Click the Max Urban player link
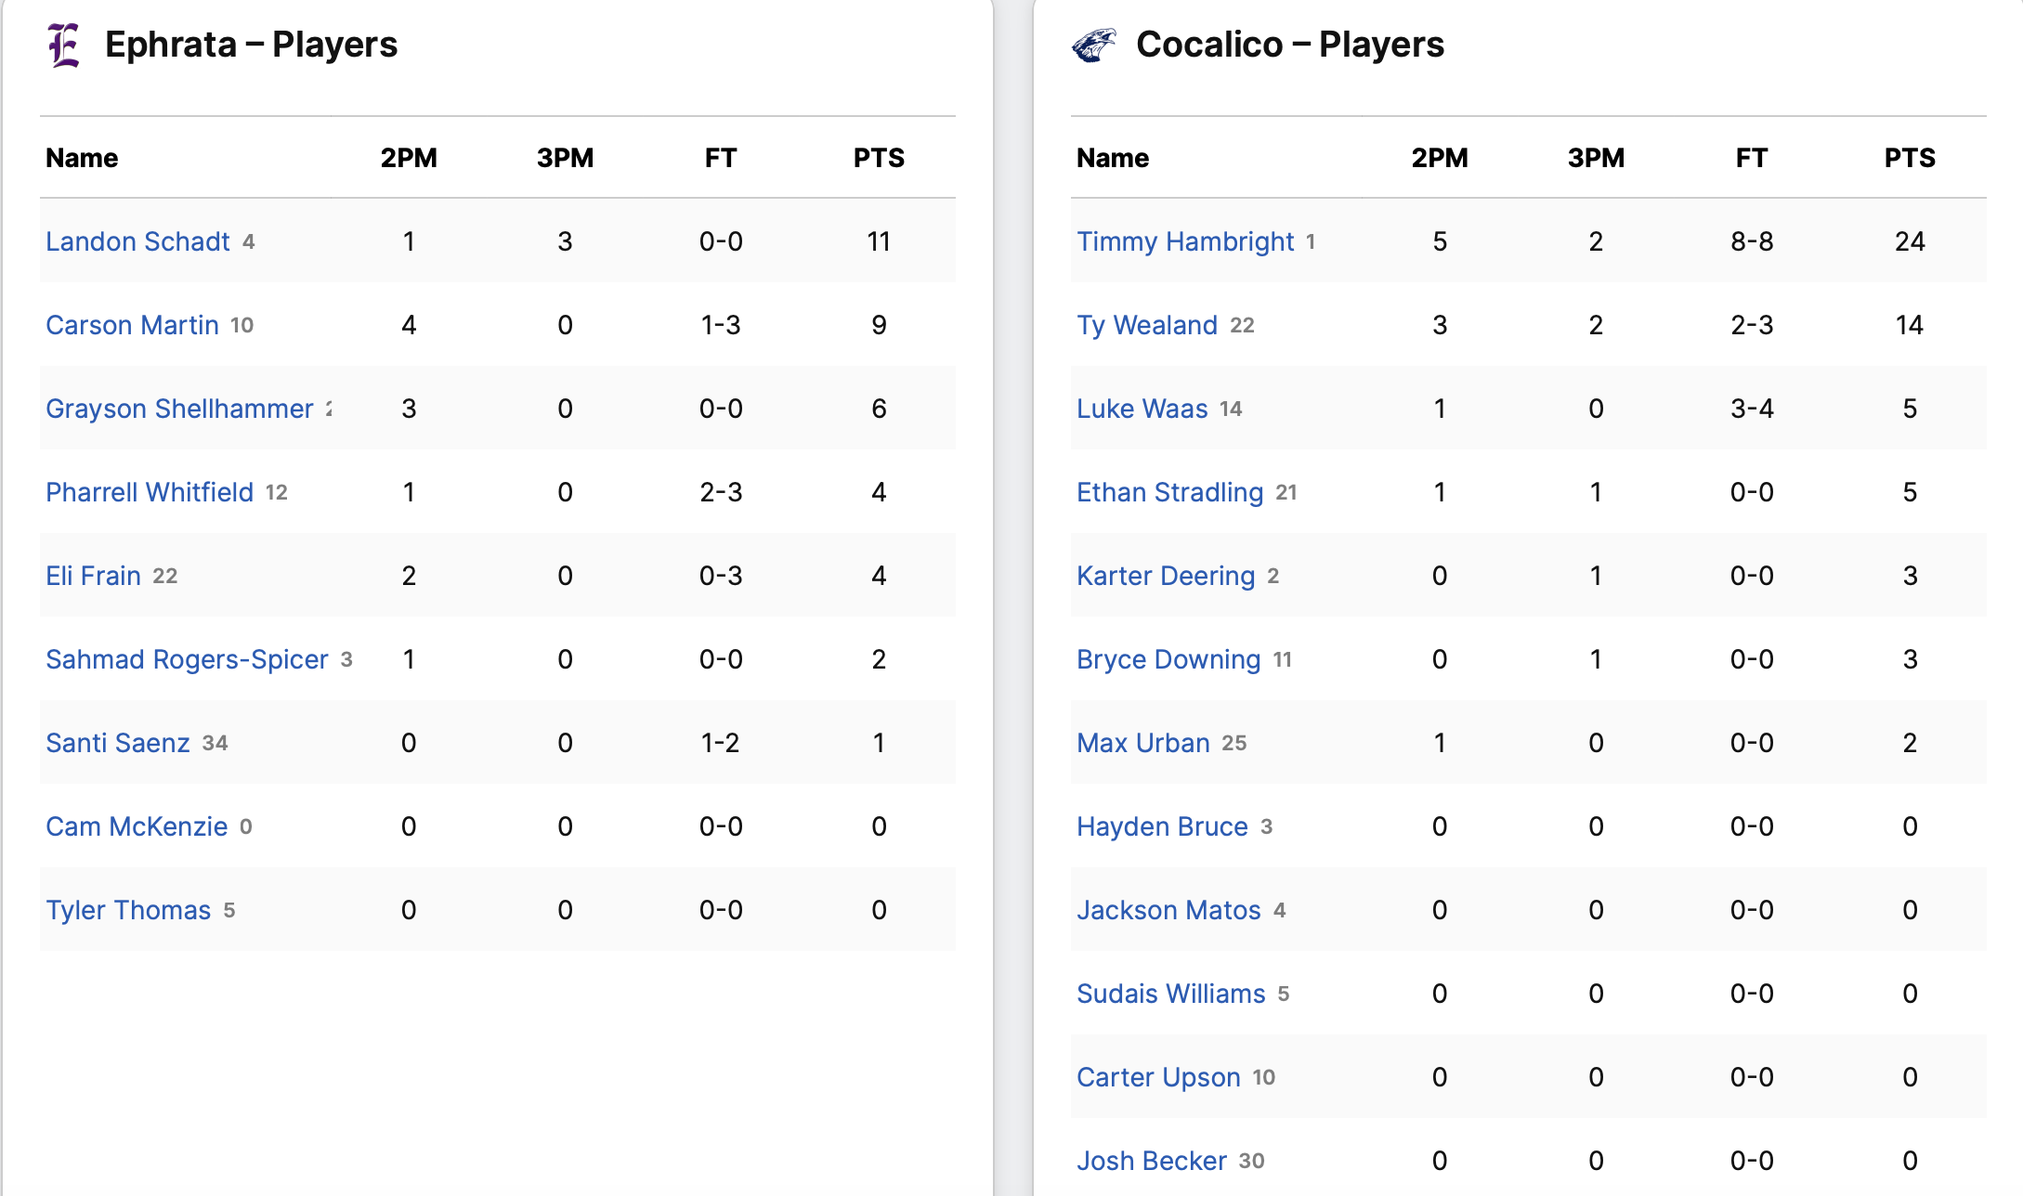The height and width of the screenshot is (1196, 2023). tap(1143, 743)
